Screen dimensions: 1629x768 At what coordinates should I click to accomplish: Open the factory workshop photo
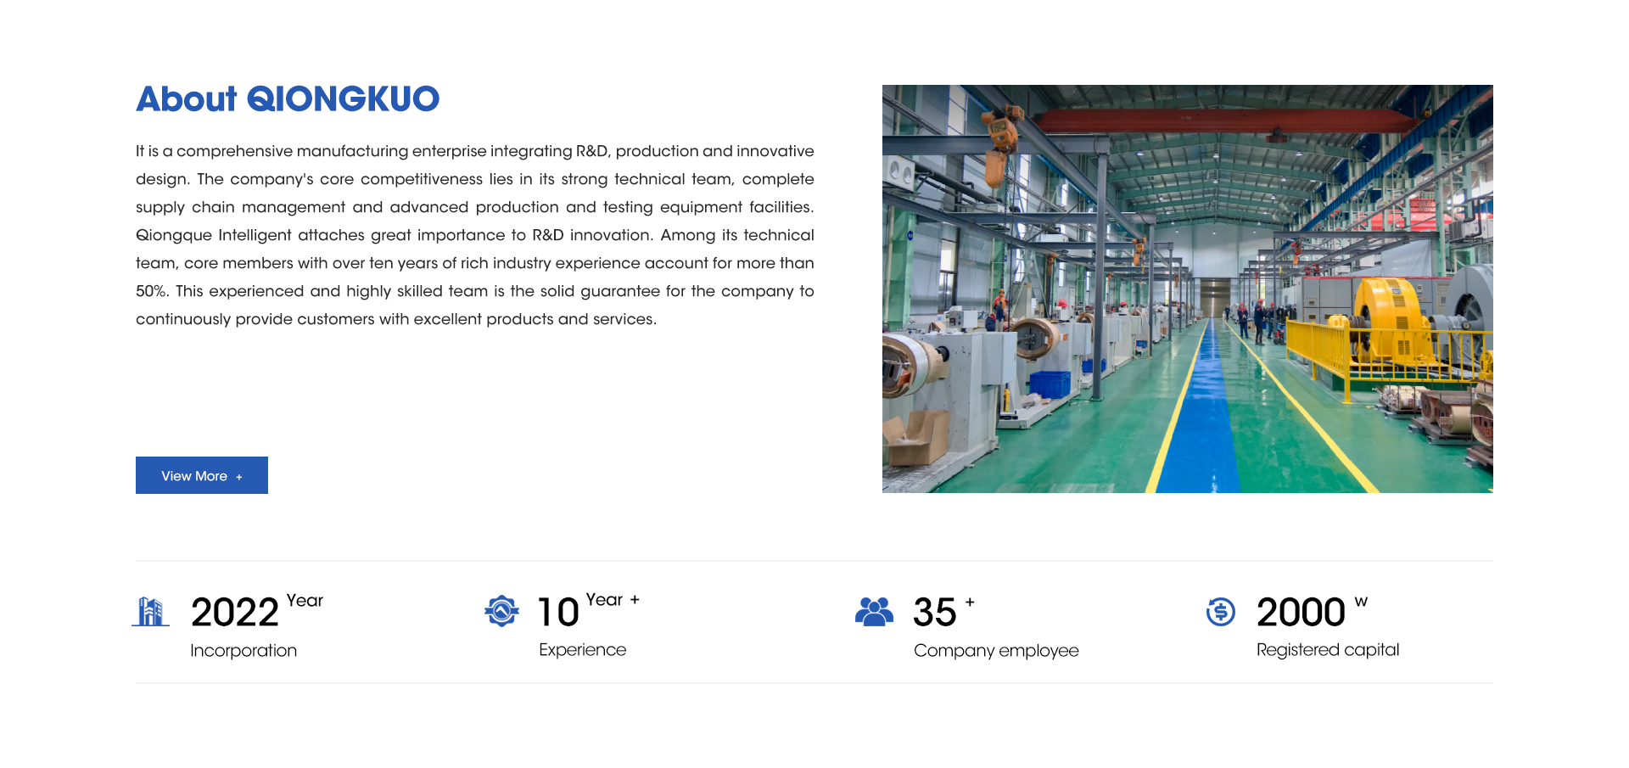[x=1187, y=289]
